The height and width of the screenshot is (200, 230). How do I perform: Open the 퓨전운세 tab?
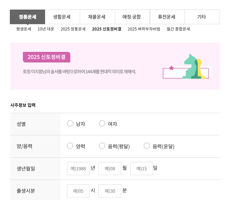[168, 17]
